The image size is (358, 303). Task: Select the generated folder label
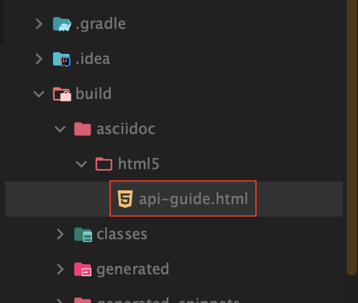coord(133,269)
